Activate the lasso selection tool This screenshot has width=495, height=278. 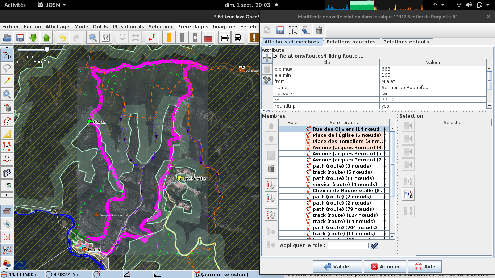coord(7,68)
